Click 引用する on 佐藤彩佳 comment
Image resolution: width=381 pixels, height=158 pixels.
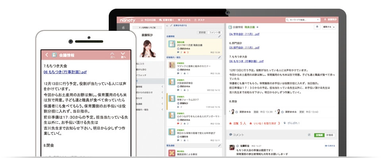pos(330,146)
